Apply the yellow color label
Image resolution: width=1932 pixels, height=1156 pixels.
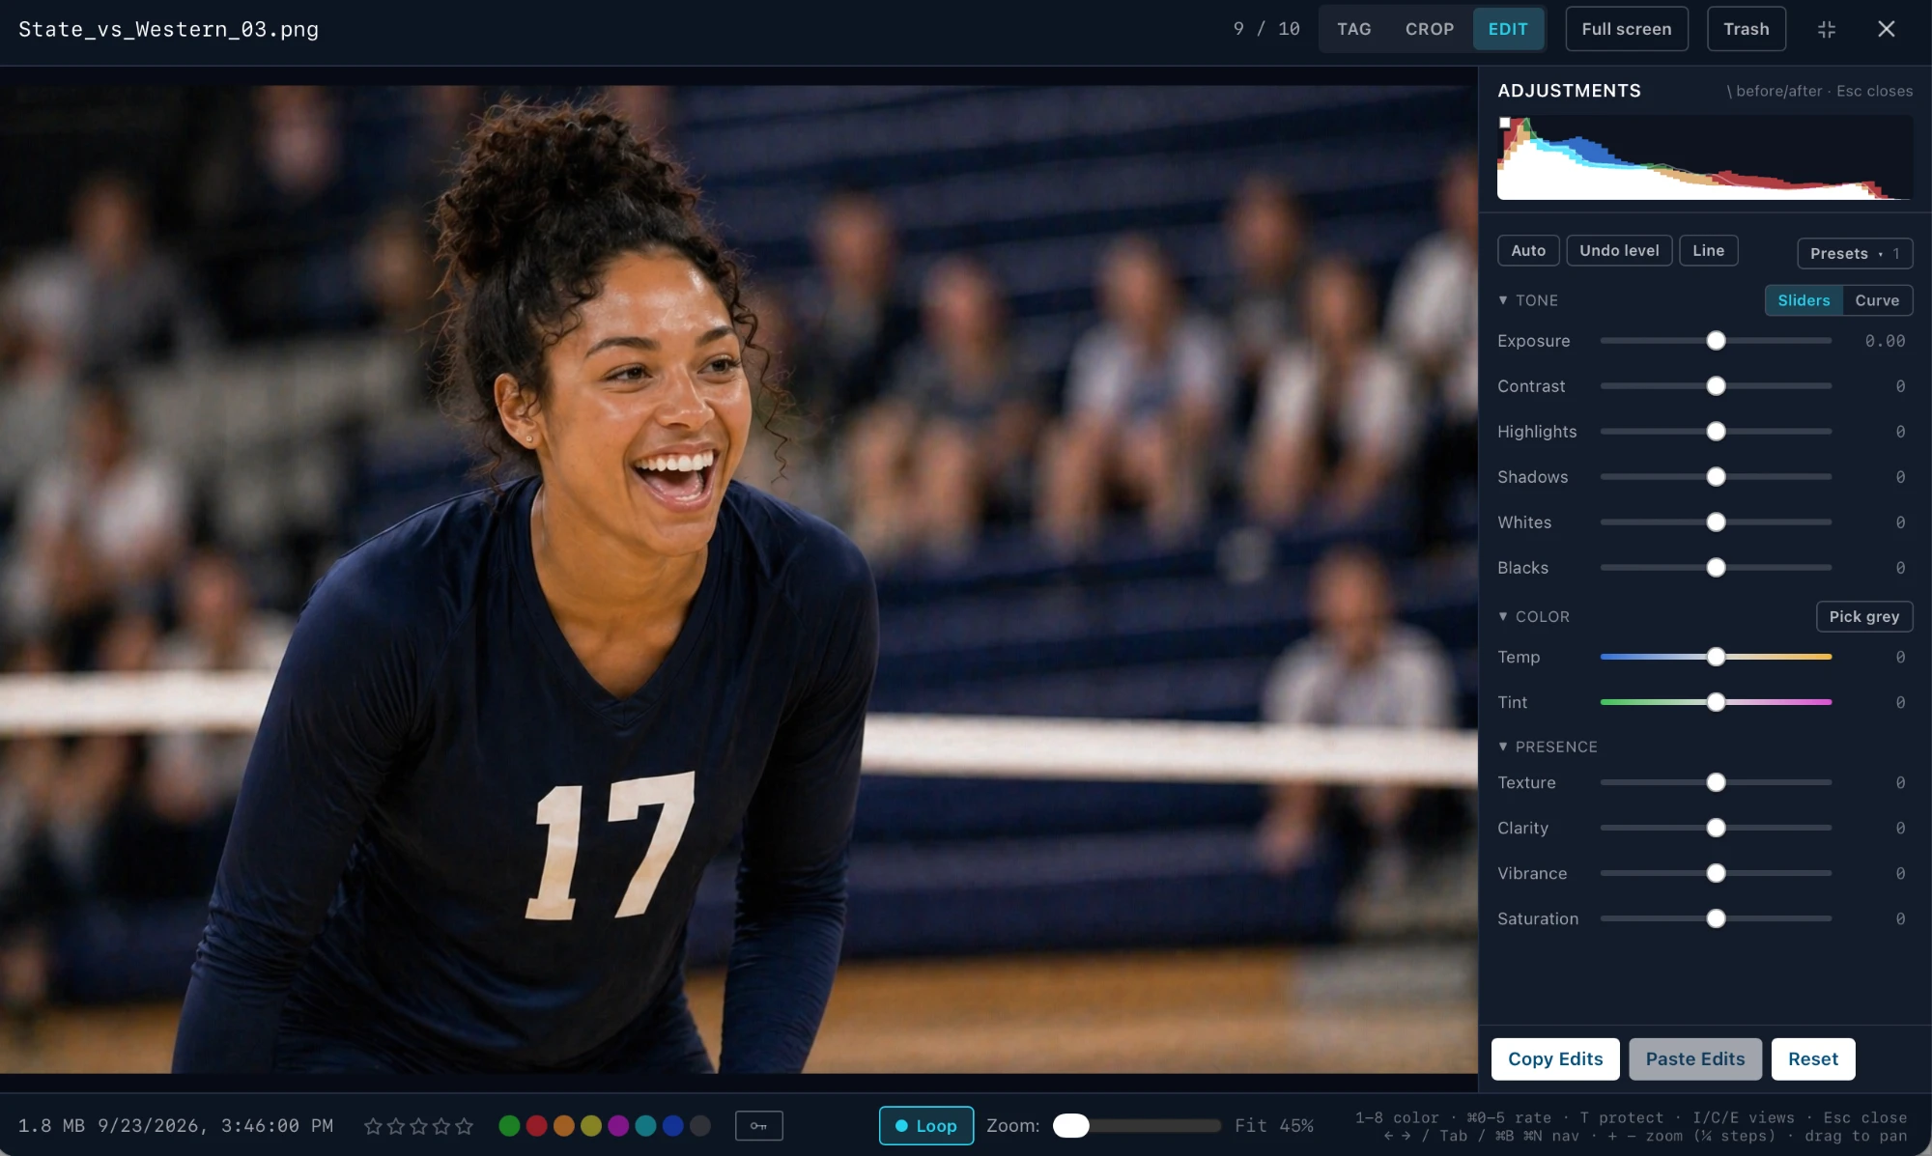point(591,1125)
